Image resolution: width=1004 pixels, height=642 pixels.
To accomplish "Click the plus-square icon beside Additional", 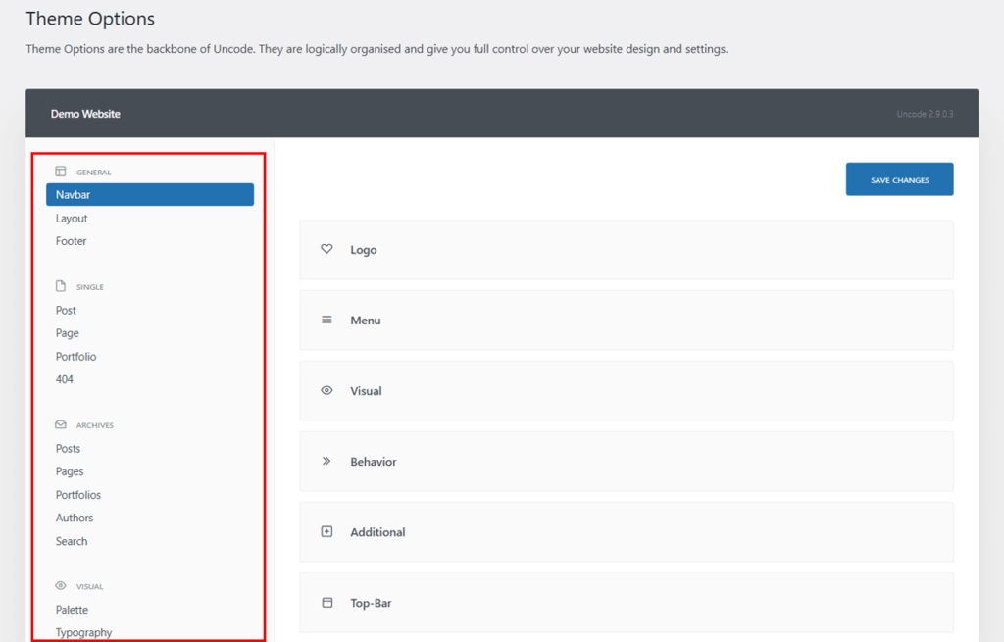I will tap(326, 531).
